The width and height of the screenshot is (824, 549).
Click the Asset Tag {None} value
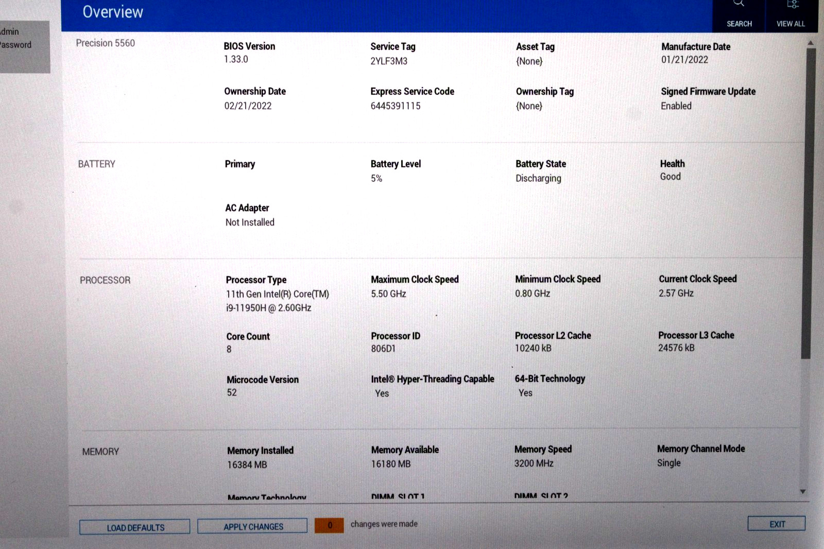coord(529,61)
